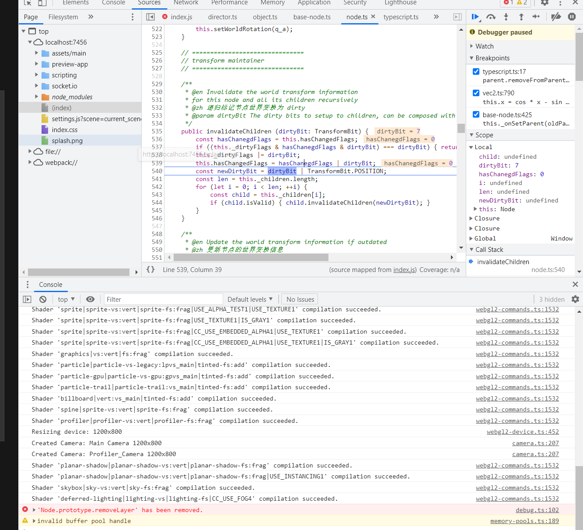The width and height of the screenshot is (583, 530).
Task: Open the inspect element picker tool
Action: (28, 3)
